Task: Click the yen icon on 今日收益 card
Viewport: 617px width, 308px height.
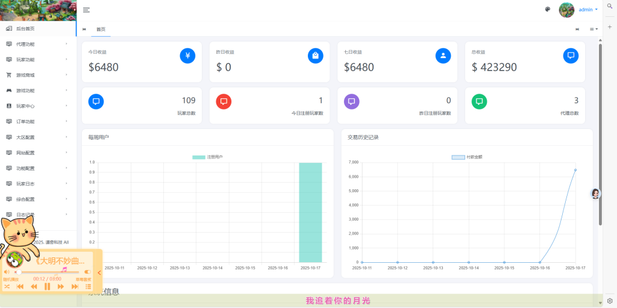Action: click(x=187, y=56)
